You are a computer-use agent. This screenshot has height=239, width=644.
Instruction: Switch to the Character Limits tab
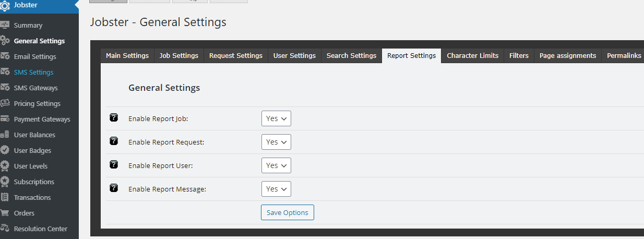(472, 56)
